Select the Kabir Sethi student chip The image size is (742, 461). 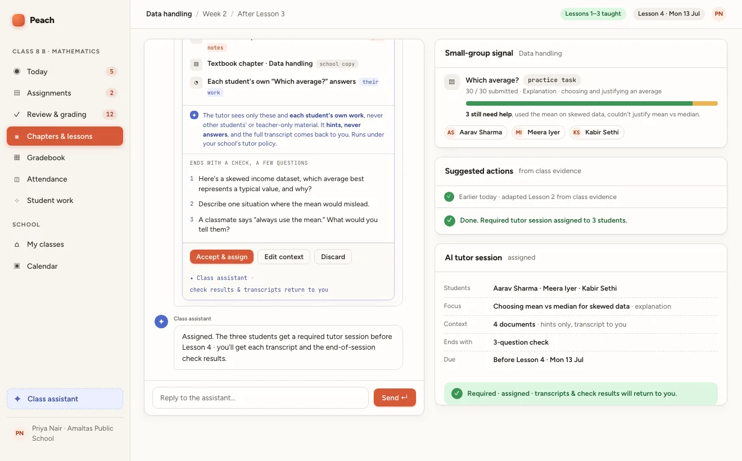coord(596,132)
